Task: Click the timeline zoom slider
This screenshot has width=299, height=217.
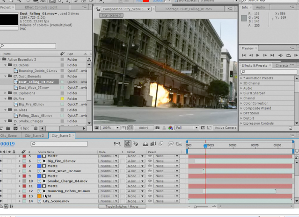Action: point(201,207)
